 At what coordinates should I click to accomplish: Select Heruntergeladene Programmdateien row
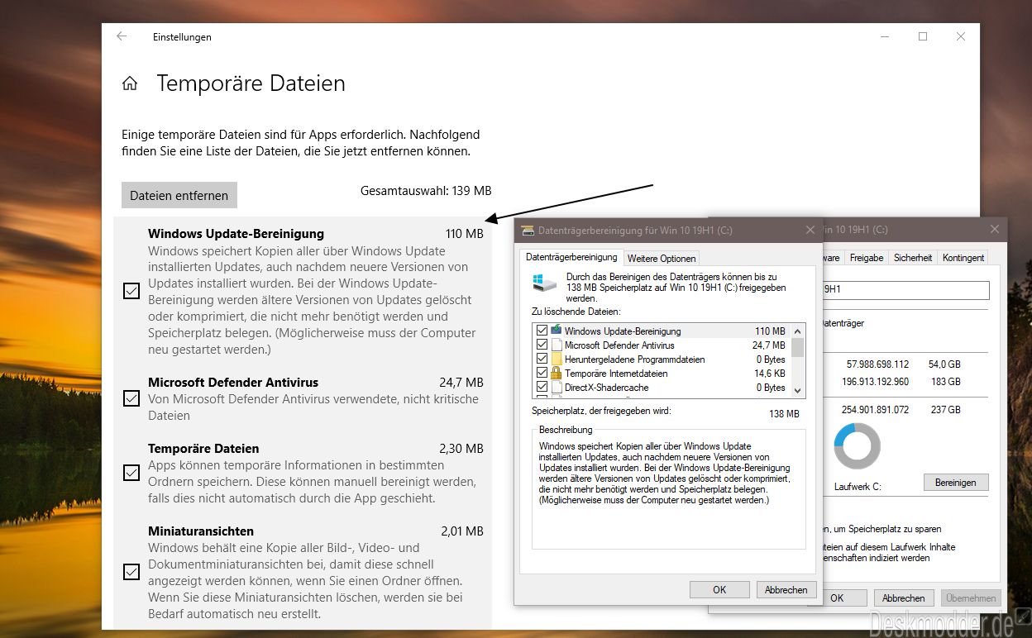(x=662, y=359)
